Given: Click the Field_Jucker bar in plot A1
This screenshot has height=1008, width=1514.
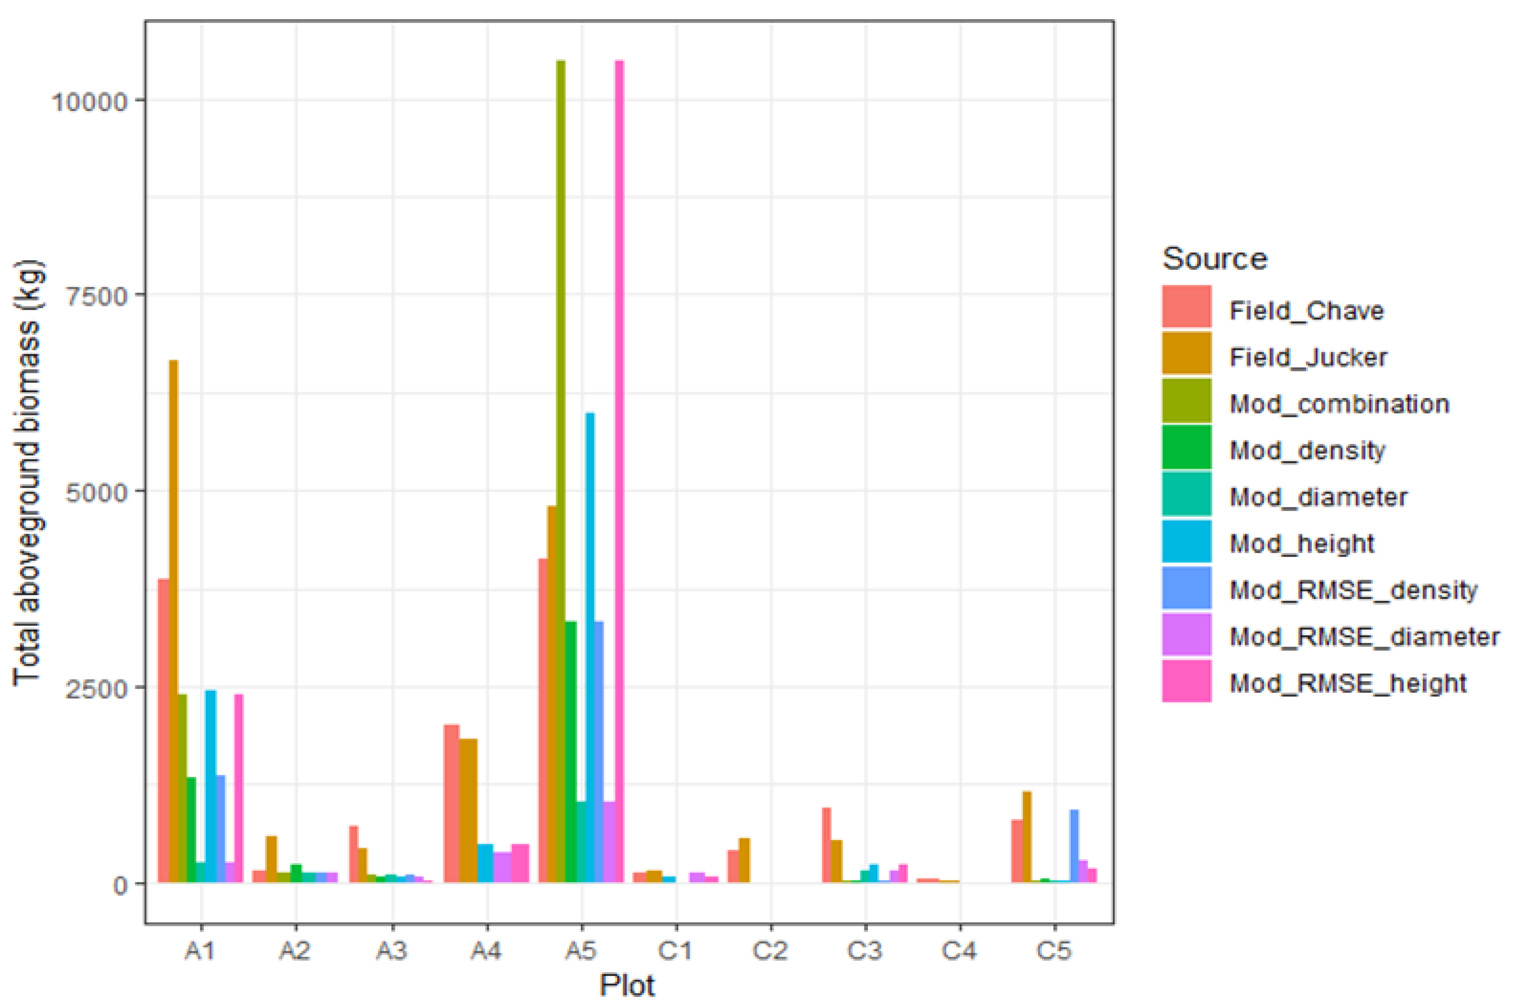Looking at the screenshot, I should click(x=174, y=621).
